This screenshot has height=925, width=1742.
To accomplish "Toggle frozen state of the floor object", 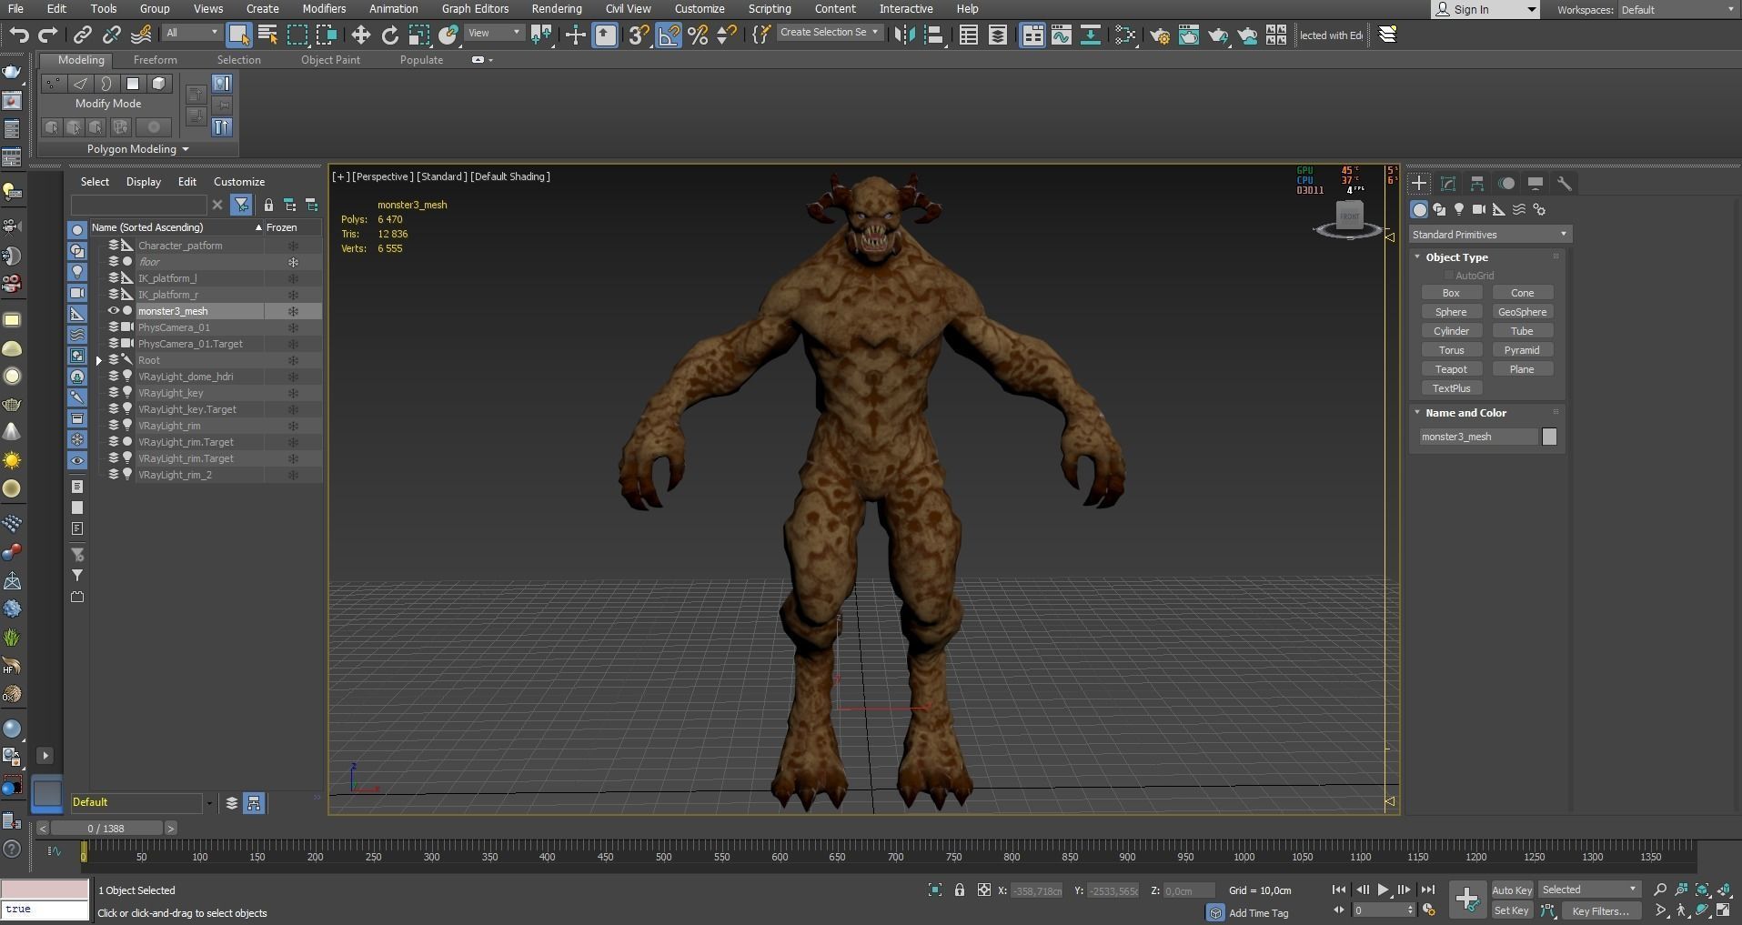I will click(x=293, y=262).
